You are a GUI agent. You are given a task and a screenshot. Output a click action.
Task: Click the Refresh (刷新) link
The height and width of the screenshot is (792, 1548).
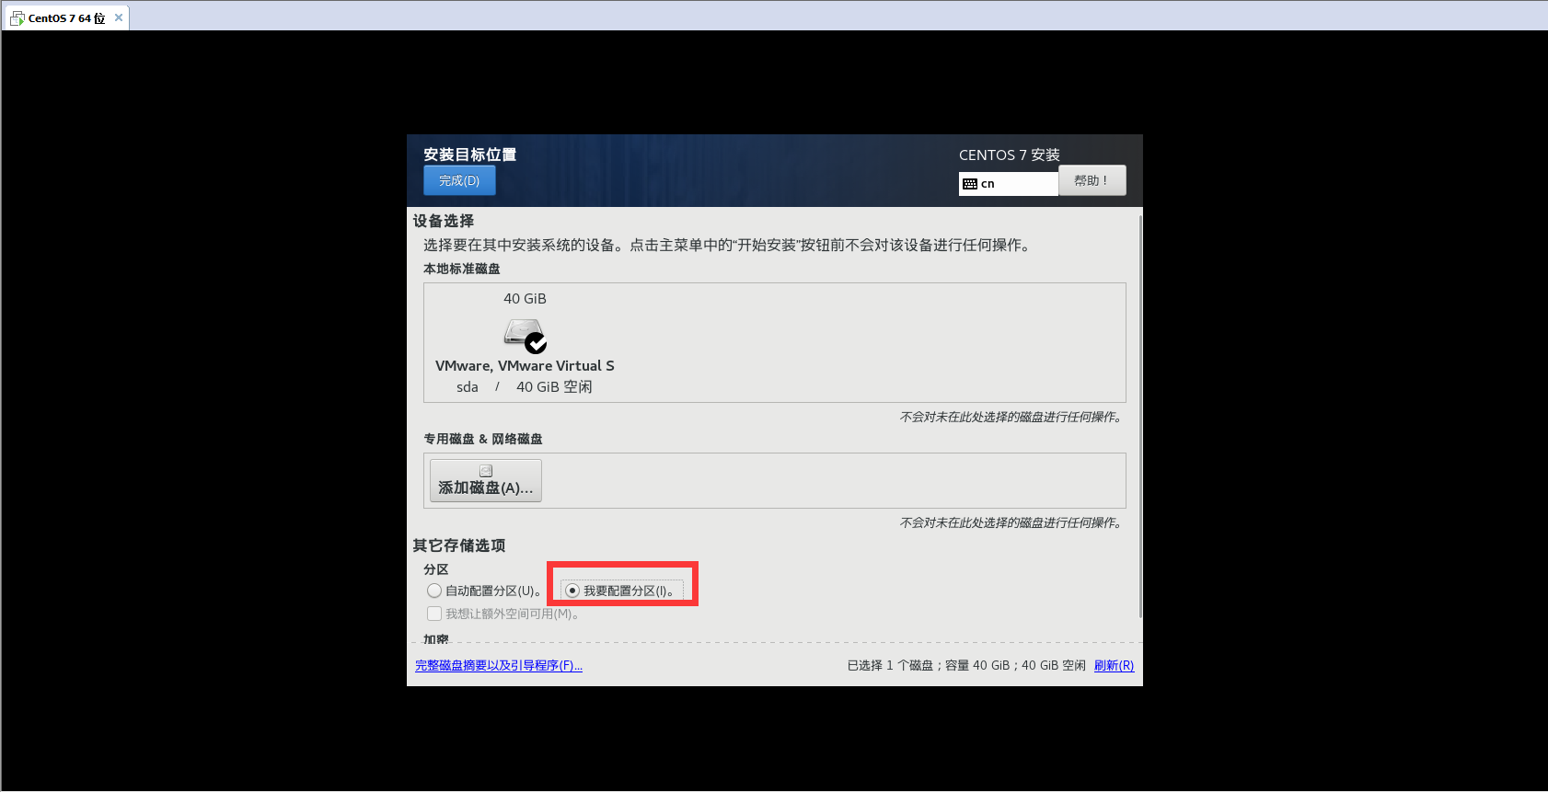pyautogui.click(x=1114, y=665)
